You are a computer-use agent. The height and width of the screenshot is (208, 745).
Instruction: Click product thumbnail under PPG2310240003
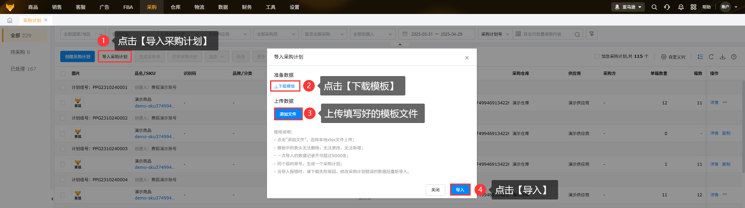78,164
